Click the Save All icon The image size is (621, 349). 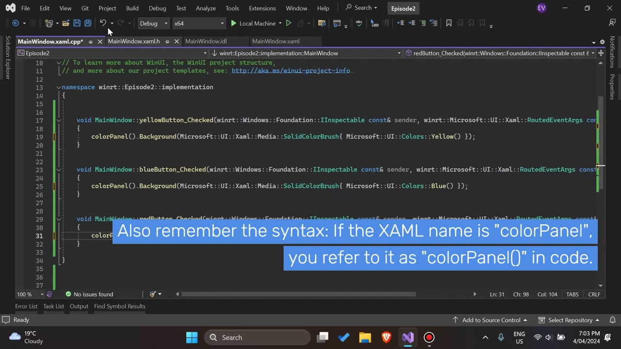[88, 23]
